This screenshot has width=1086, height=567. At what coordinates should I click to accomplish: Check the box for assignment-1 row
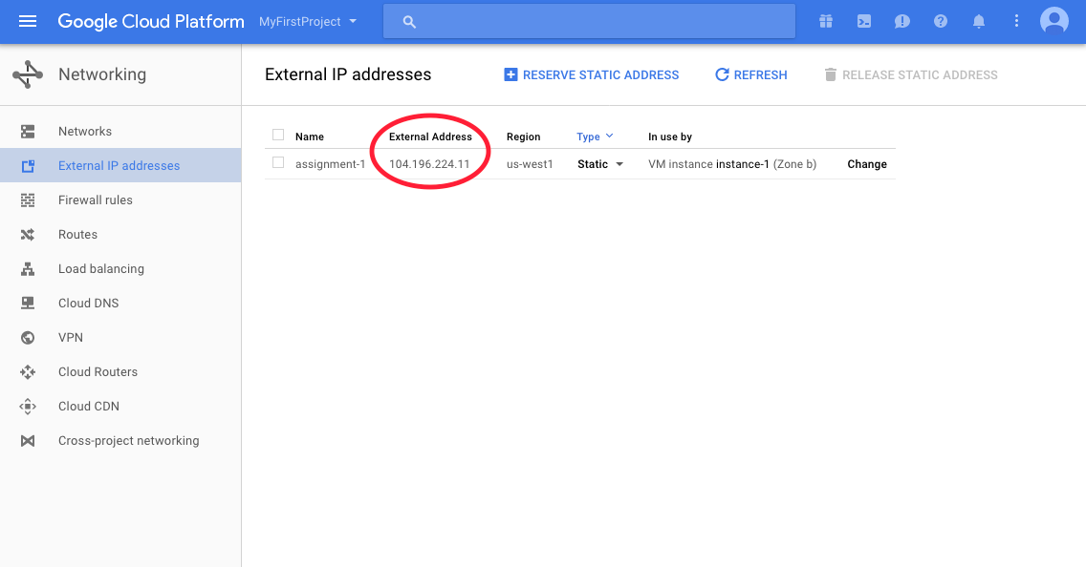(x=278, y=163)
